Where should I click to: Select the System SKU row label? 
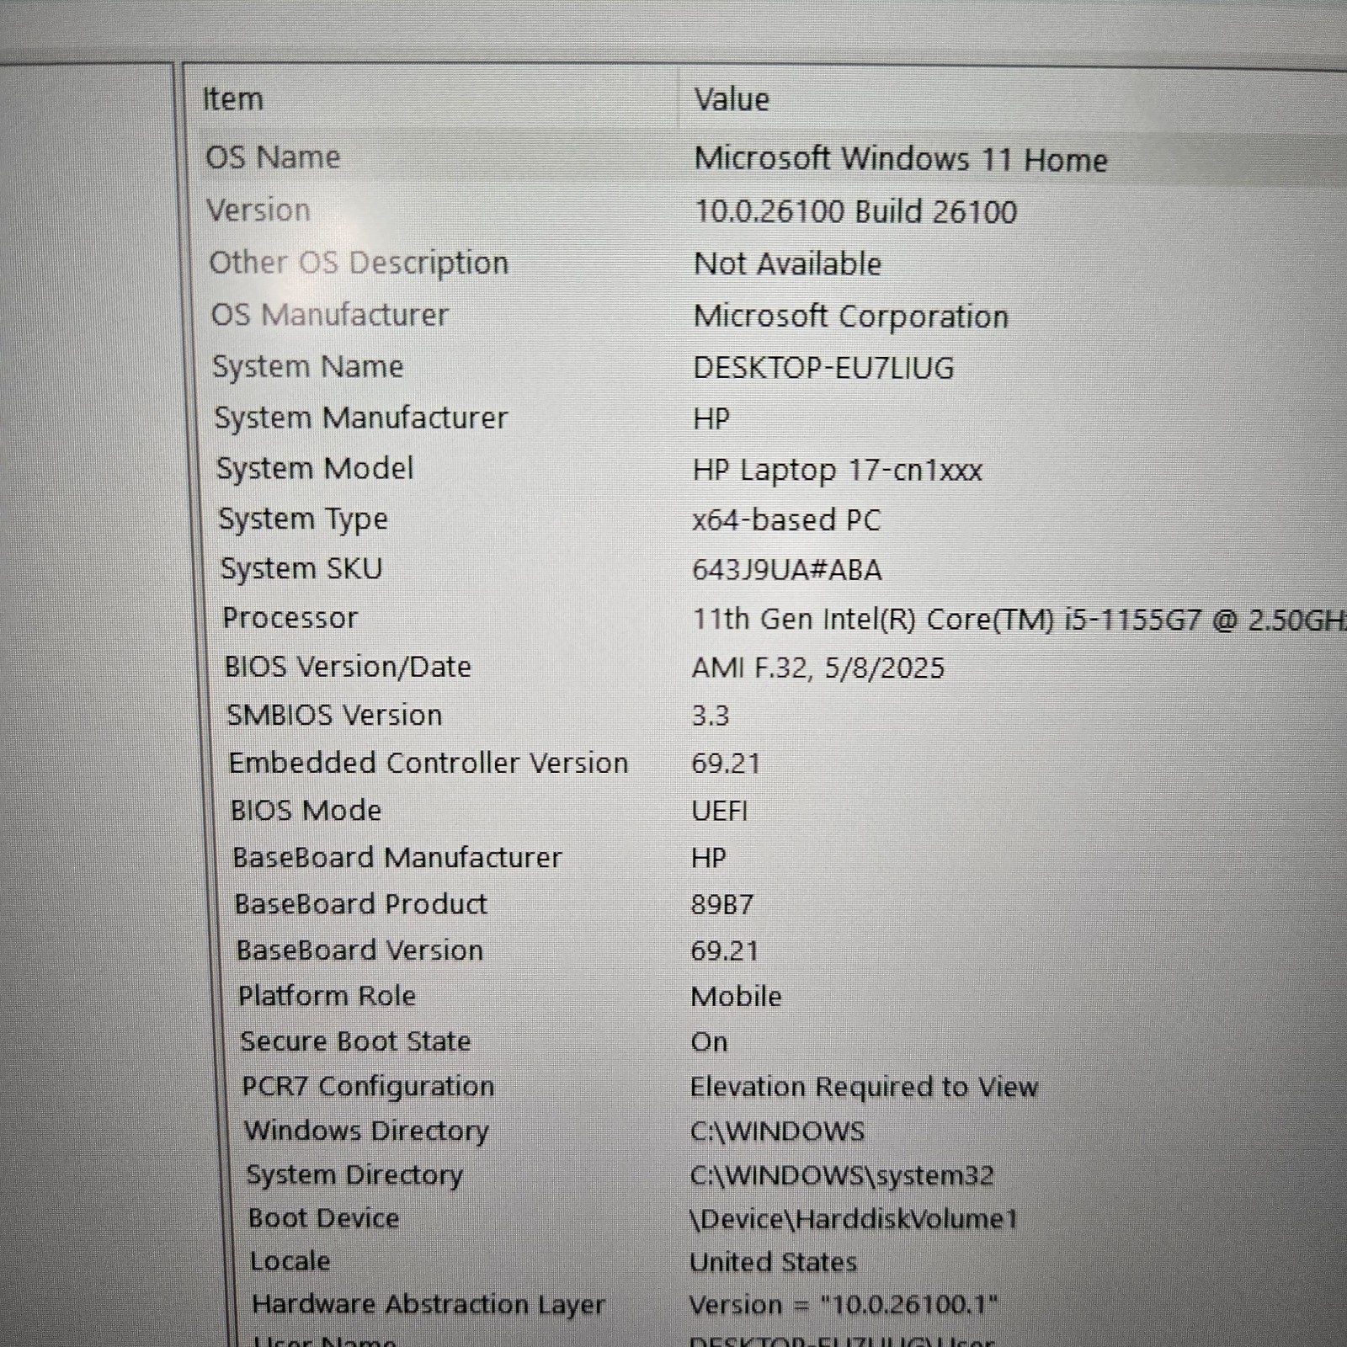coord(301,569)
